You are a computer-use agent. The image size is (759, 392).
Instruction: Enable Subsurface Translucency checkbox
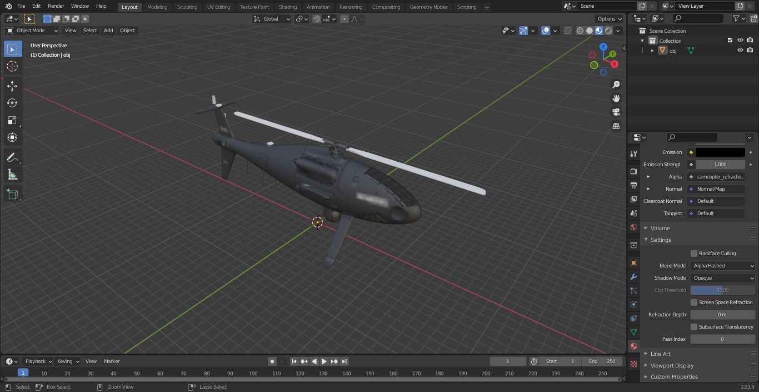click(694, 327)
